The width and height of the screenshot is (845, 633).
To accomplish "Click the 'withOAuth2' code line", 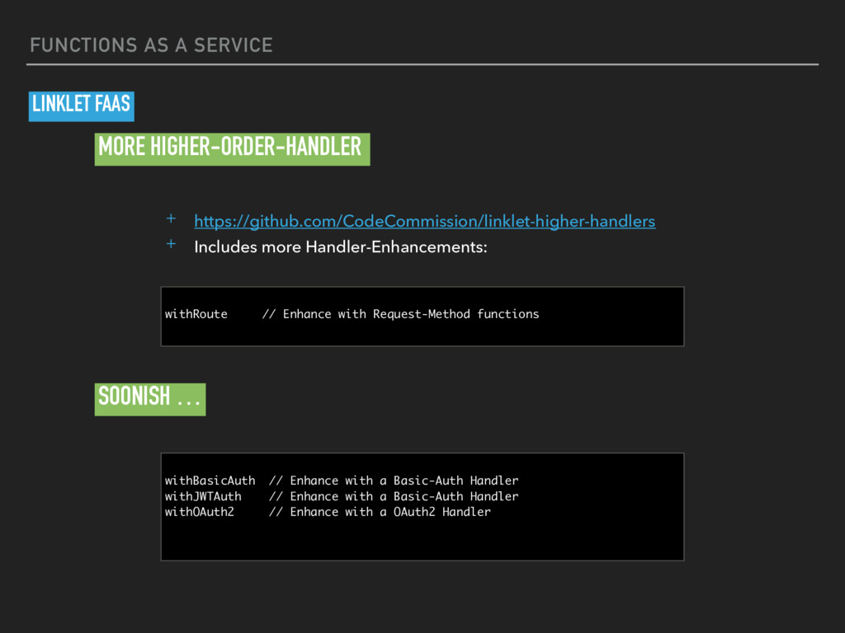I will click(328, 512).
